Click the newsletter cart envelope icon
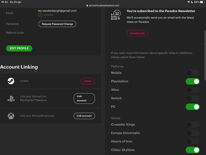206x155 pixels. click(x=115, y=15)
